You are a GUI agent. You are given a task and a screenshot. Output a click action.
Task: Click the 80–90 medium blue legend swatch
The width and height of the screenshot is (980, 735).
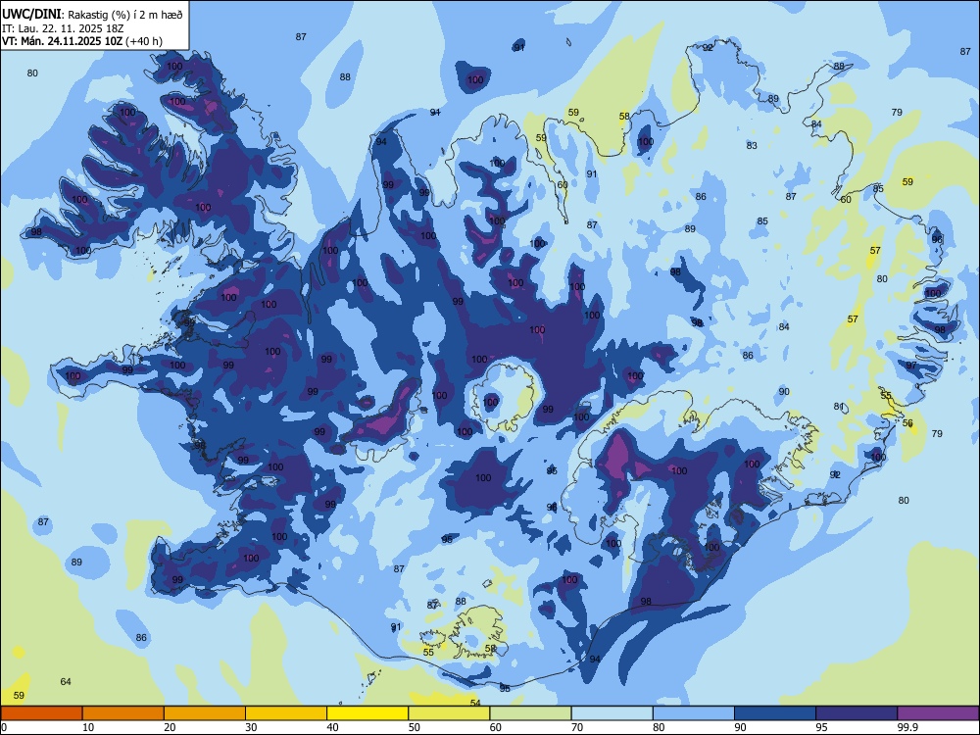(x=694, y=713)
